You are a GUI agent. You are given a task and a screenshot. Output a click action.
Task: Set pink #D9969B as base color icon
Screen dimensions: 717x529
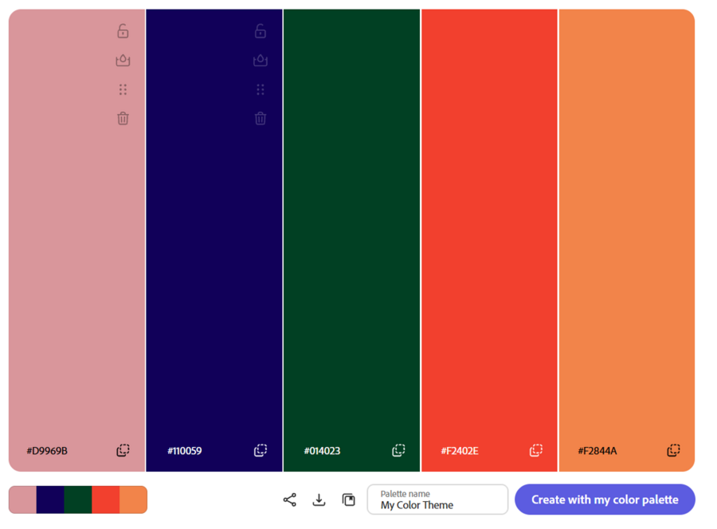(x=123, y=61)
